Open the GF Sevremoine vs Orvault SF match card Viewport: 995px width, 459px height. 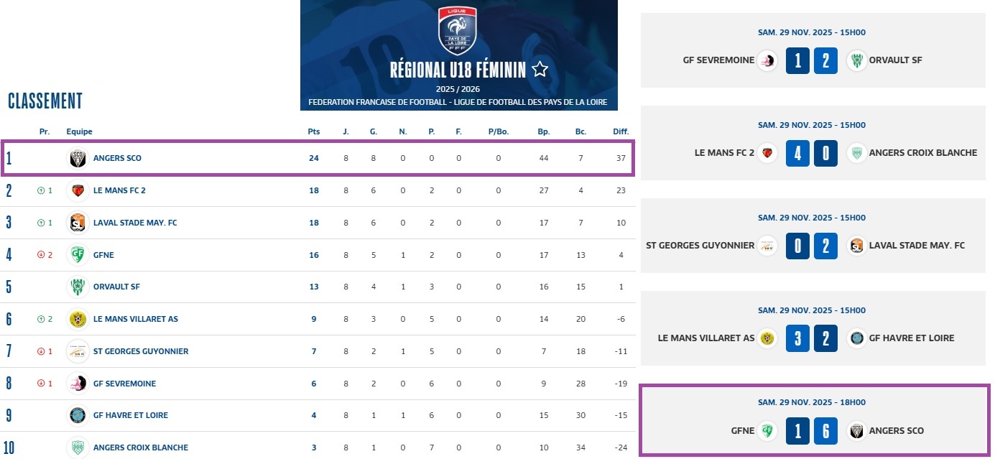click(812, 46)
